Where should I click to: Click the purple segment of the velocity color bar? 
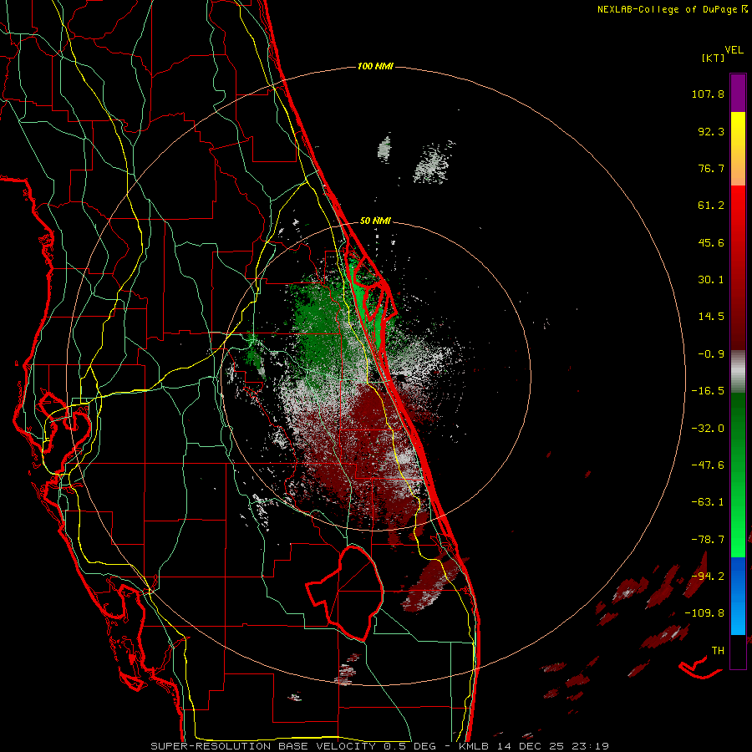(x=738, y=93)
